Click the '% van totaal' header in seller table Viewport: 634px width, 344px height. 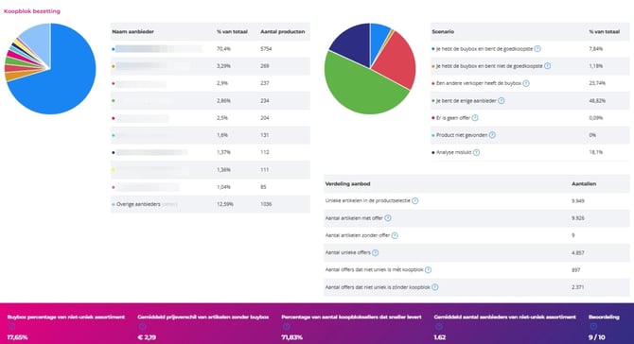(x=232, y=31)
